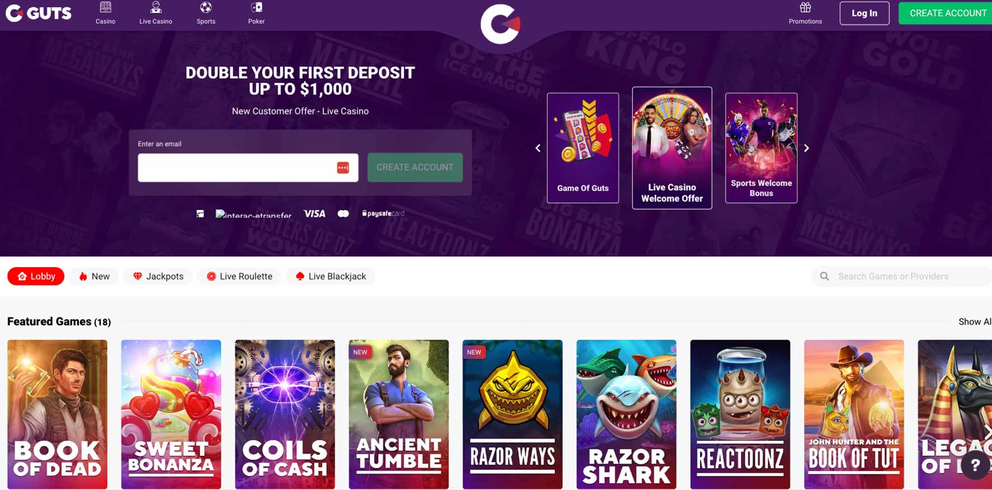The image size is (992, 490).
Task: Open the Book of Dead game thumbnail
Action: tap(57, 414)
